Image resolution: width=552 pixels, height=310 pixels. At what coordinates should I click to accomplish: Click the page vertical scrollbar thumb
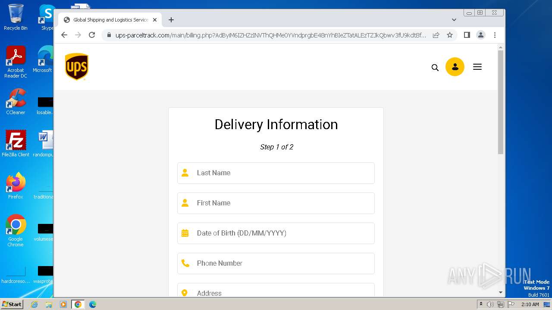click(501, 102)
